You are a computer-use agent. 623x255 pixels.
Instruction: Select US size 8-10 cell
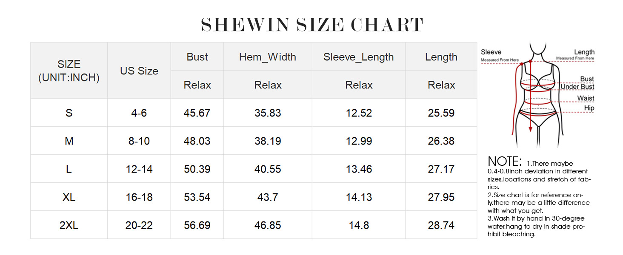[139, 141]
